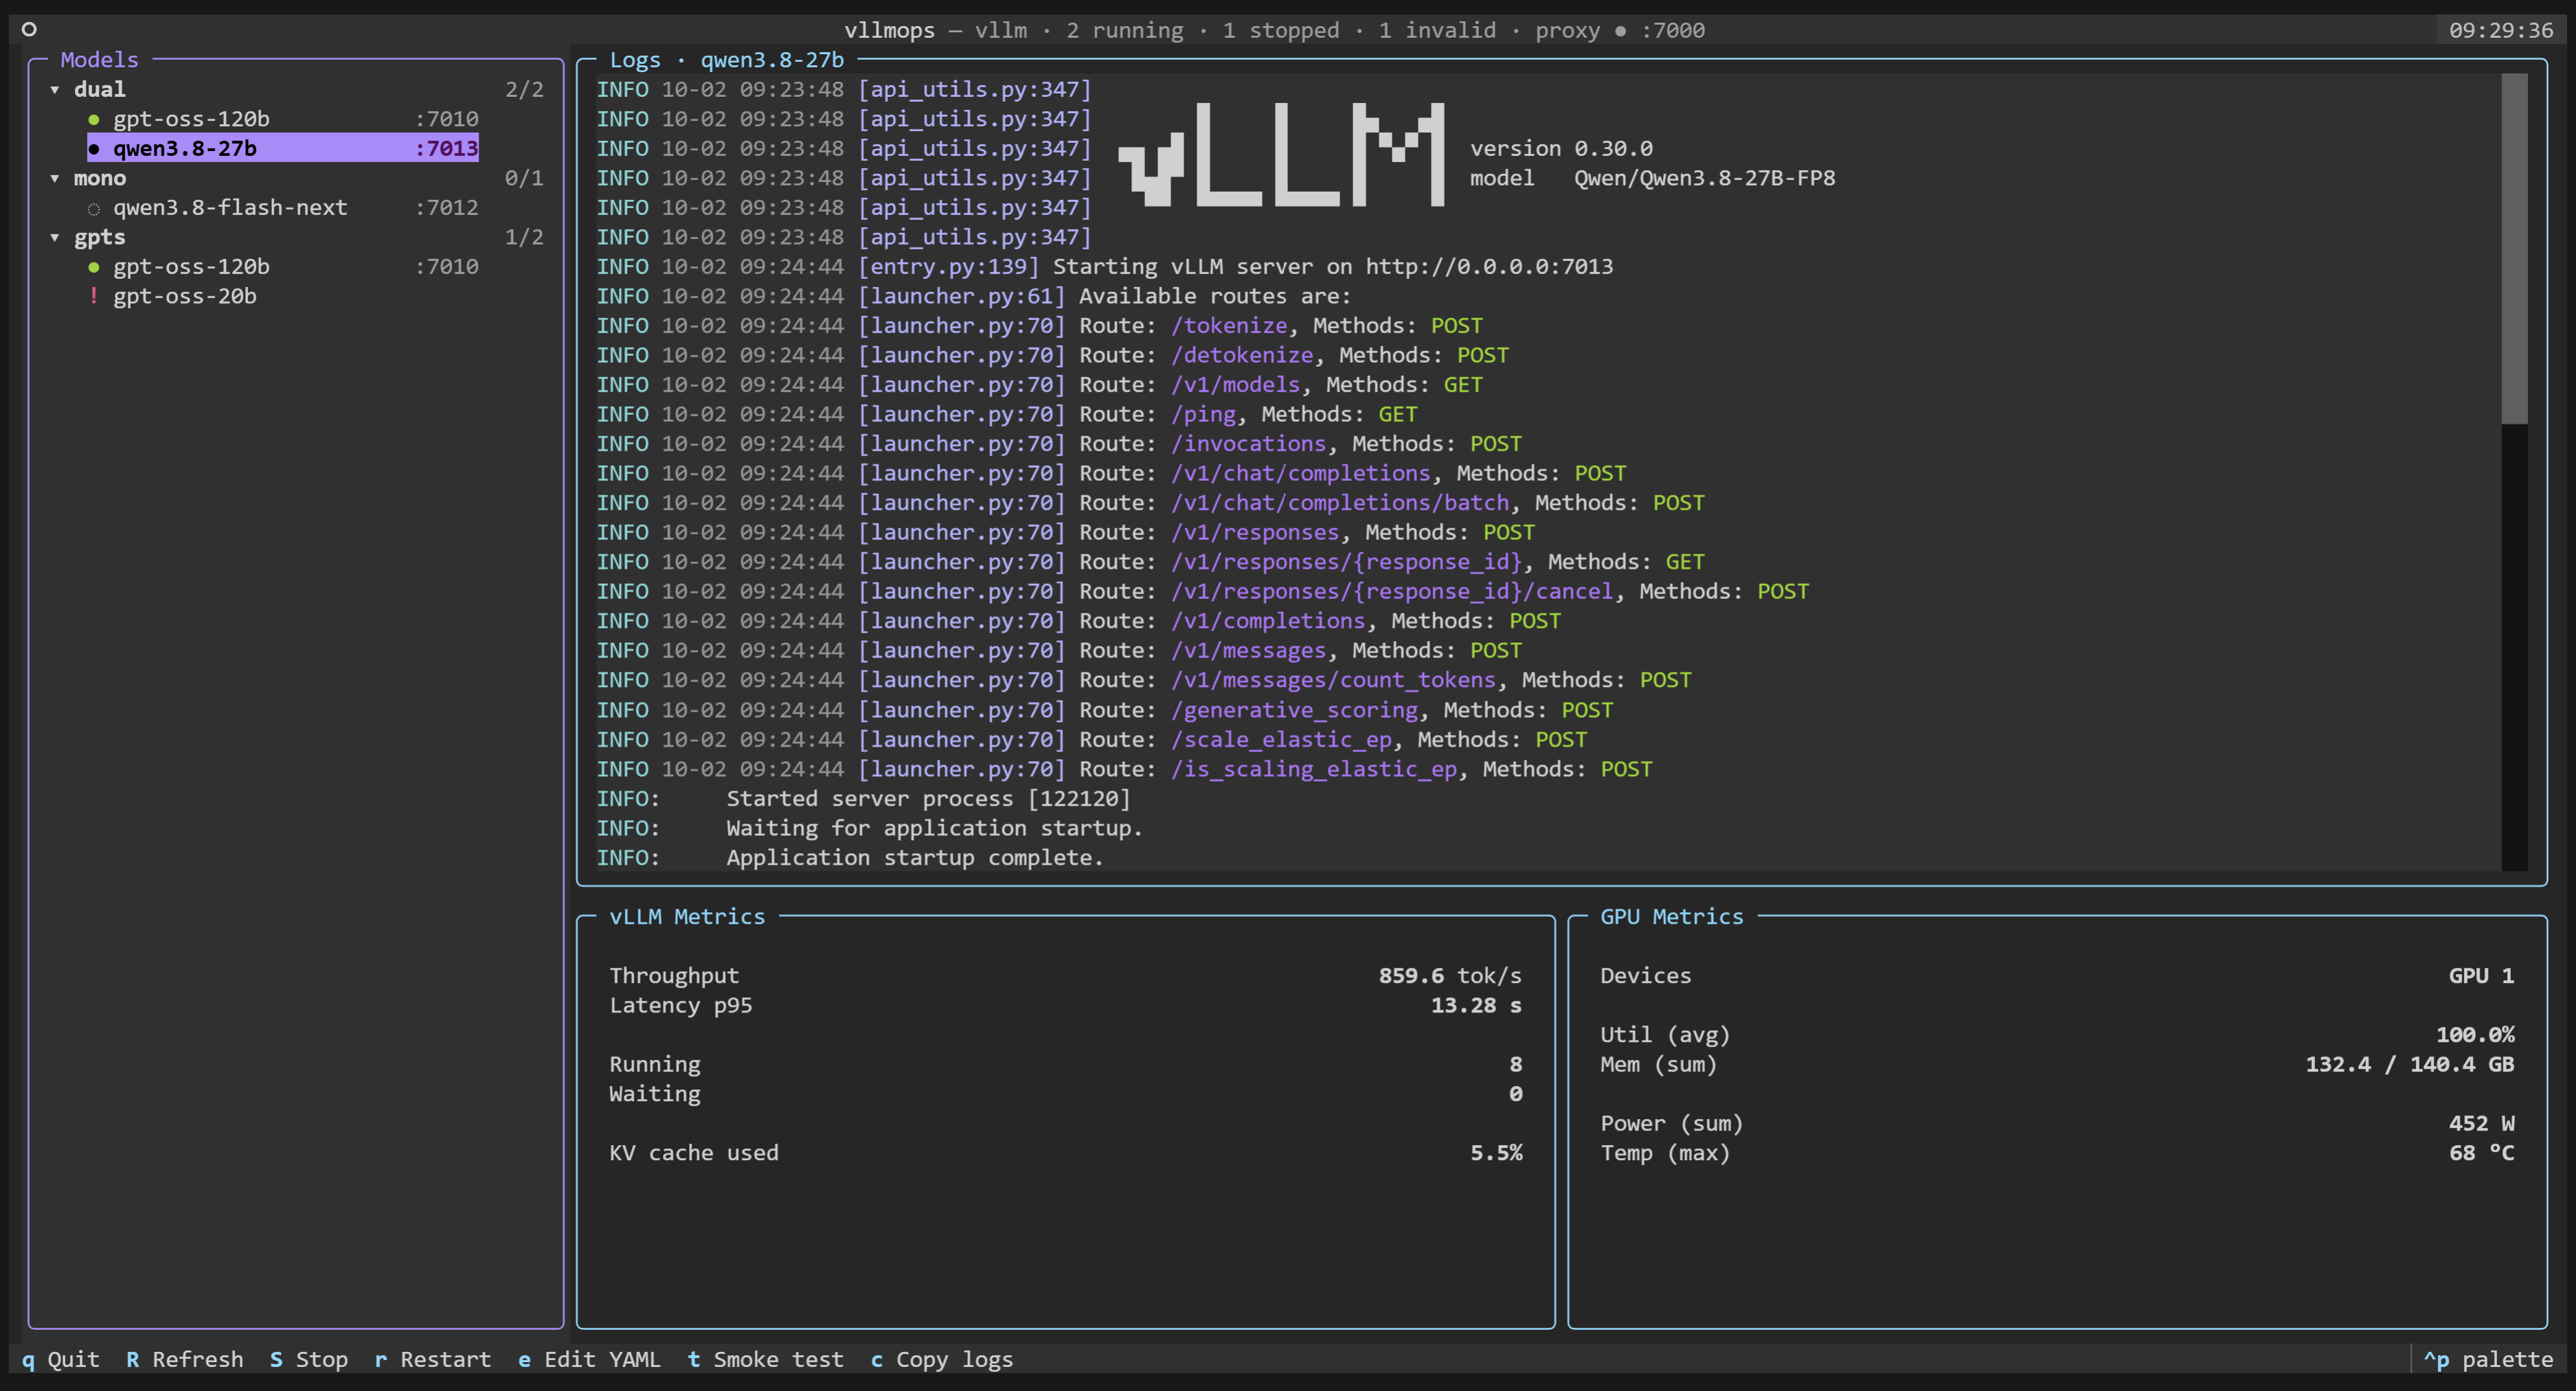Viewport: 2576px width, 1391px height.
Task: Click the /v1/models route text
Action: click(1236, 385)
